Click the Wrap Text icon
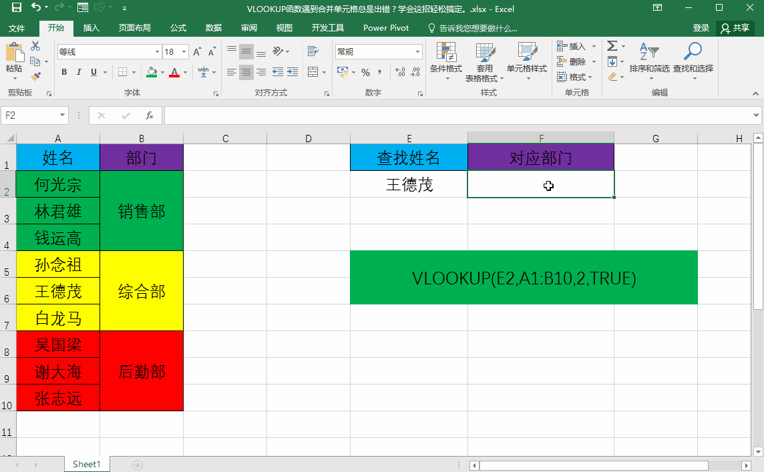Viewport: 764px width, 472px height. [x=313, y=51]
